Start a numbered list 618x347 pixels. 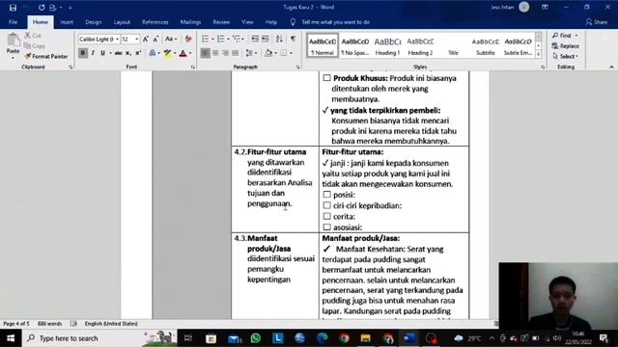click(221, 39)
